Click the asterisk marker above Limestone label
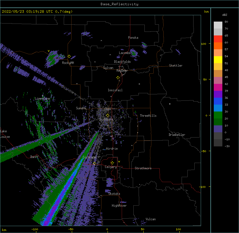 click(x=42, y=96)
